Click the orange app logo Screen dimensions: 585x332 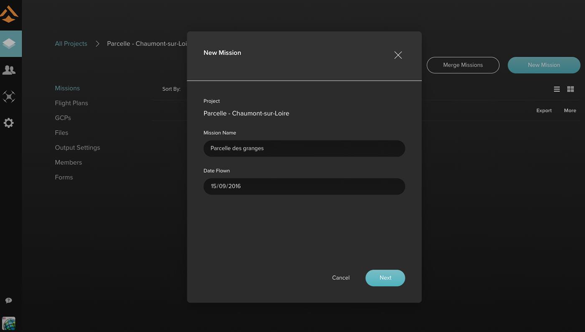click(9, 14)
